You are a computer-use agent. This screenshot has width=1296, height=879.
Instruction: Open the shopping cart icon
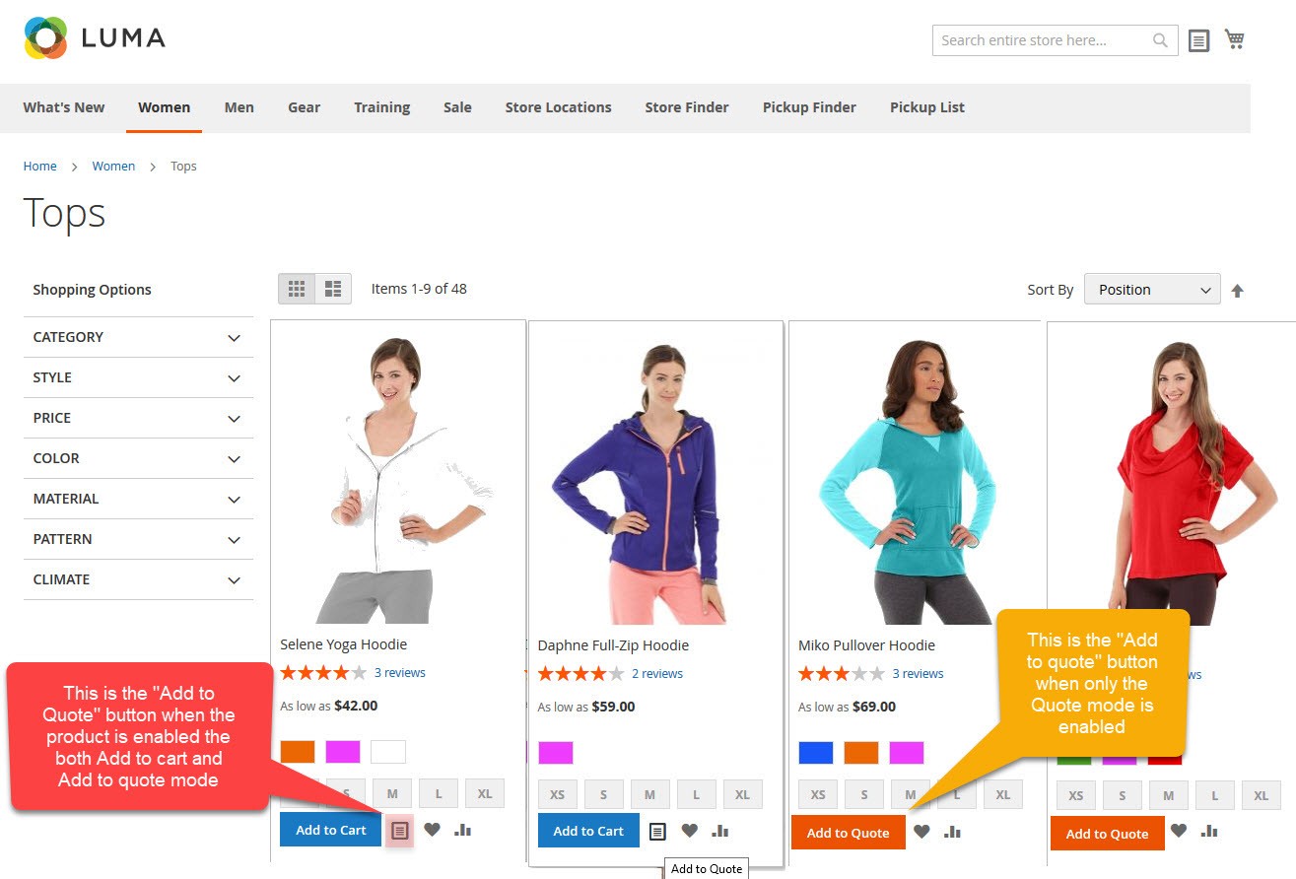click(1234, 39)
